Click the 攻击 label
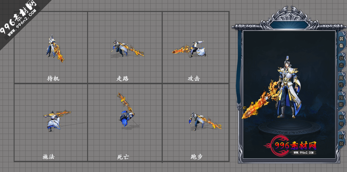Screen dimensions: 347x172 [194, 79]
